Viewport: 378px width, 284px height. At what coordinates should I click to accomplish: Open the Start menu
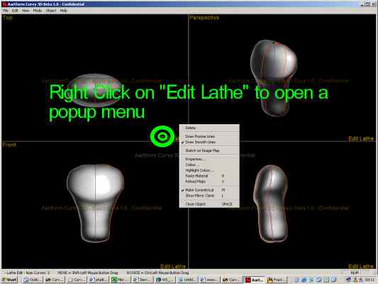[x=10, y=280]
